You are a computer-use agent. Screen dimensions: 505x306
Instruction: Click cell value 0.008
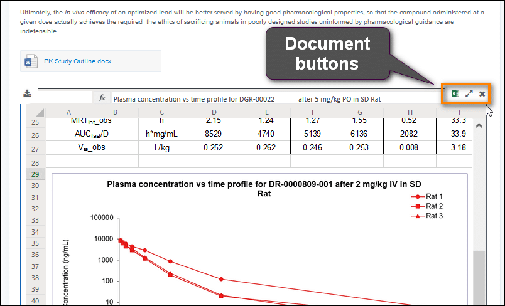click(409, 147)
